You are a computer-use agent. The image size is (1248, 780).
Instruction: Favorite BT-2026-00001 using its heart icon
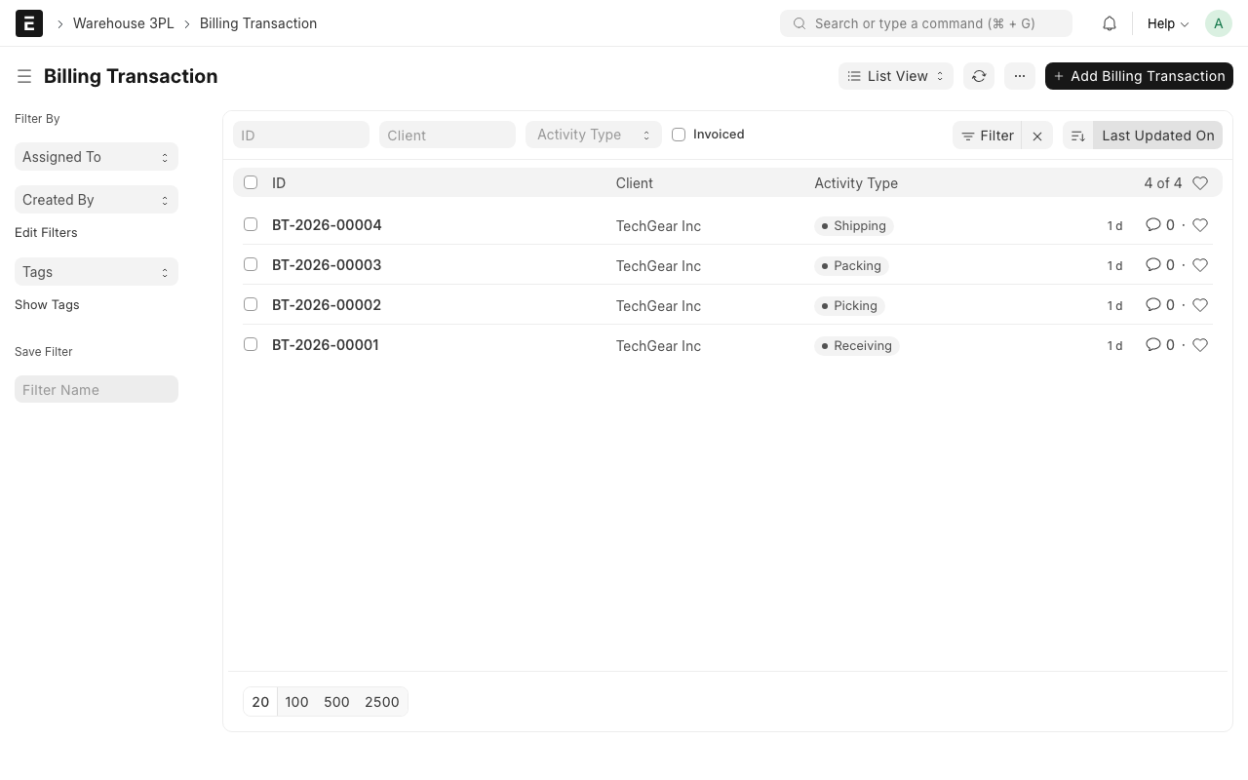point(1200,344)
